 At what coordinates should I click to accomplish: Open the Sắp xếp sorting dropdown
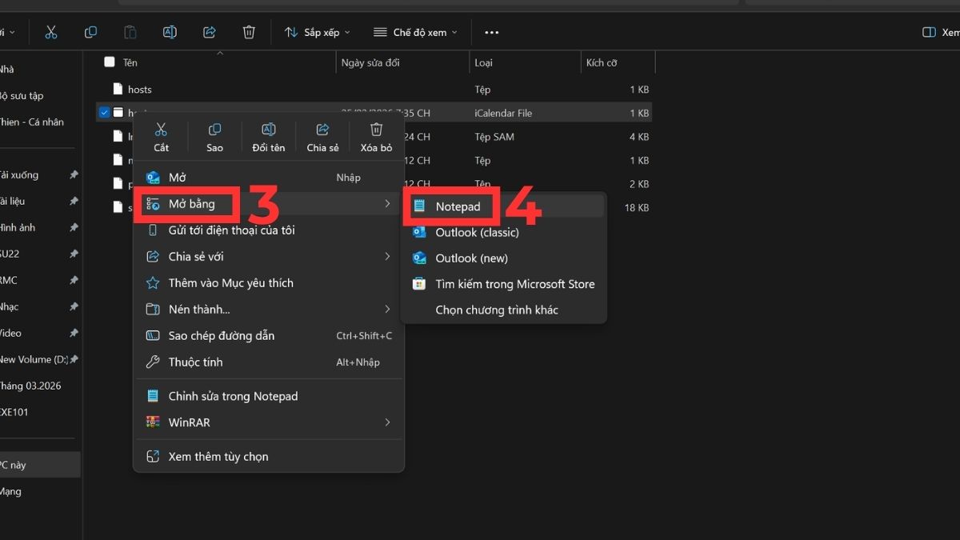(x=317, y=32)
